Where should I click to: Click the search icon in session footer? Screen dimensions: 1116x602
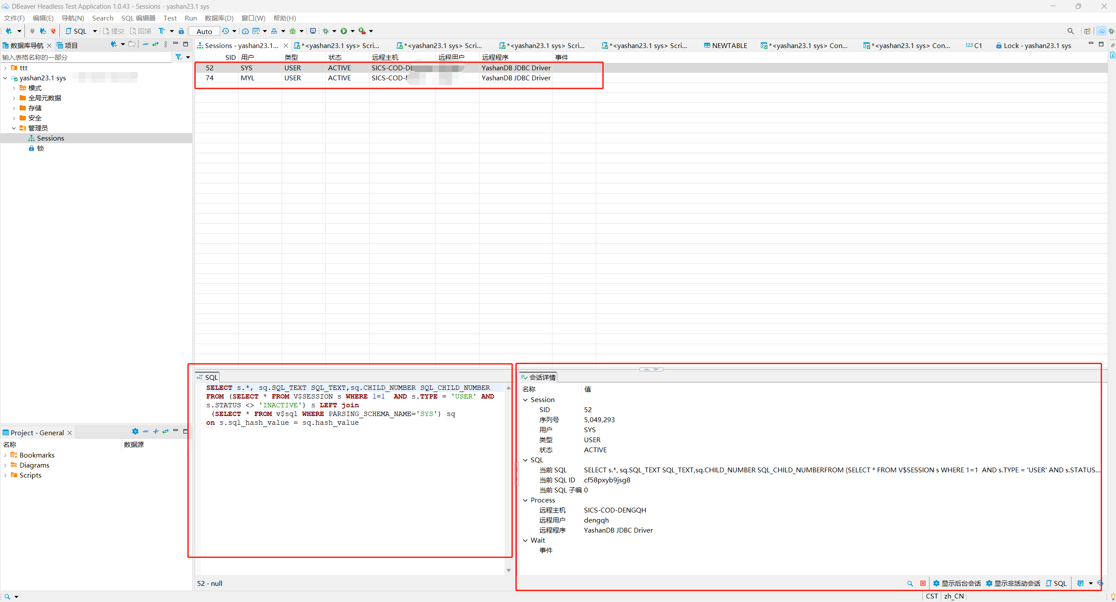point(910,583)
